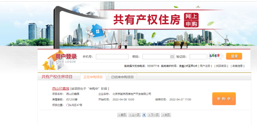The image size is (257, 125).
Task: Click the orange 申购中 button
Action: pyautogui.click(x=224, y=99)
